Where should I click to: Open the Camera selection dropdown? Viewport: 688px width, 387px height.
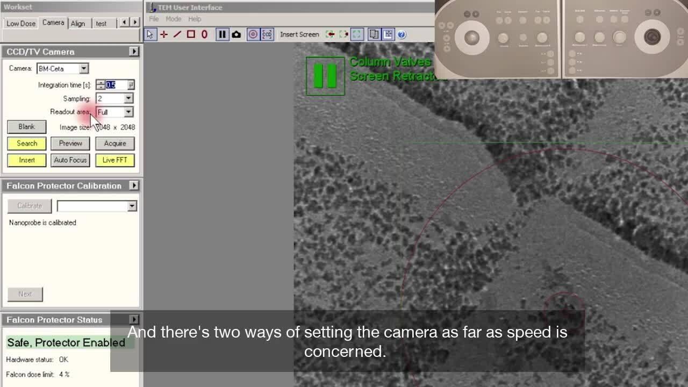[84, 69]
